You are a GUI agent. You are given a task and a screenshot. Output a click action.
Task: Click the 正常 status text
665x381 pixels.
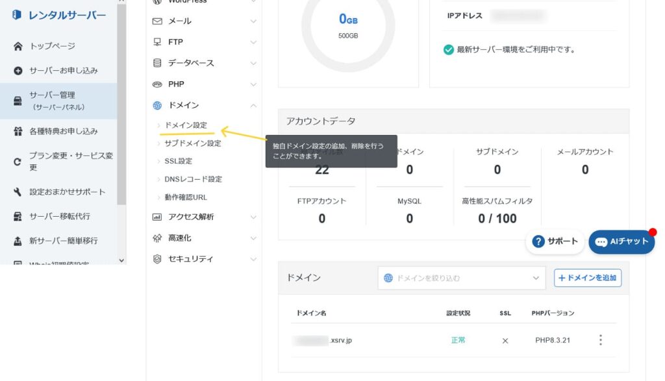tap(458, 340)
